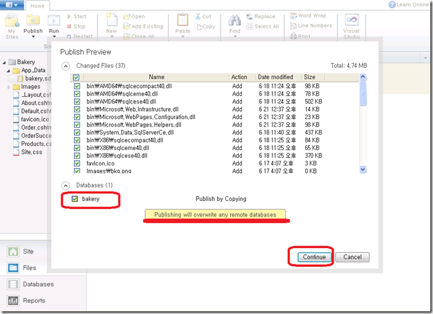Select bakery.sdf in file tree
This screenshot has width=433, height=314.
click(34, 79)
